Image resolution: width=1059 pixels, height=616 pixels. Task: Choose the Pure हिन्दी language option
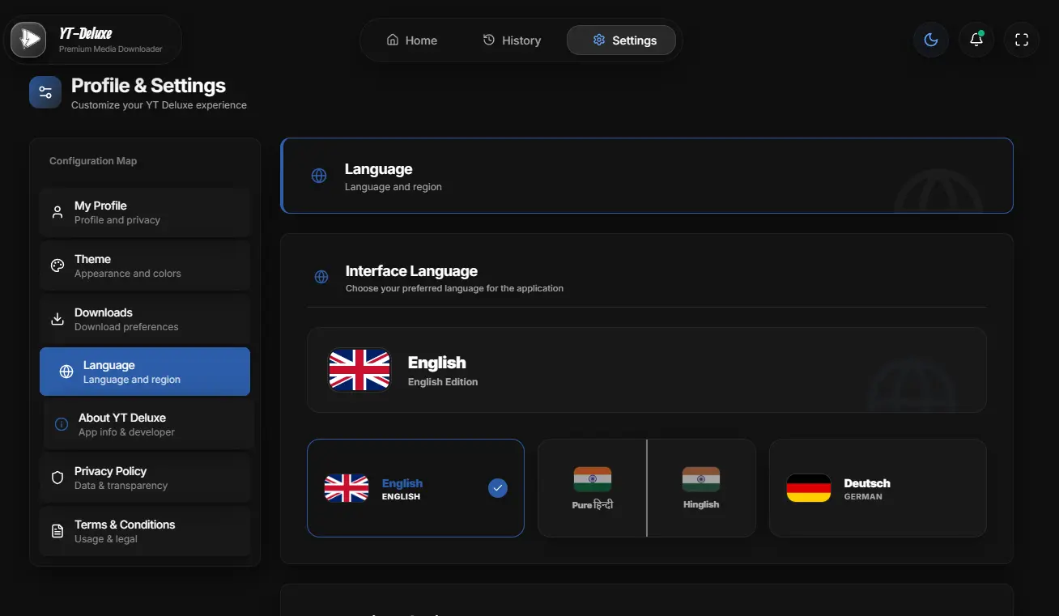[x=593, y=488]
